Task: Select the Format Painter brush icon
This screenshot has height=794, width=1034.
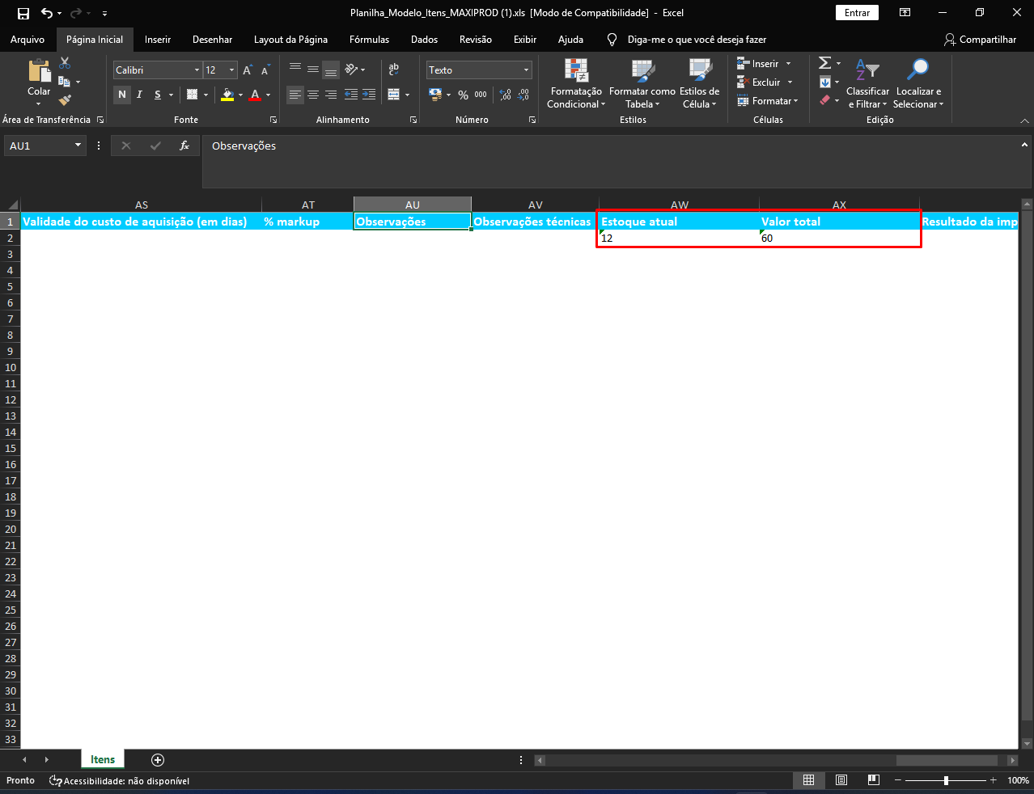Action: pos(65,100)
